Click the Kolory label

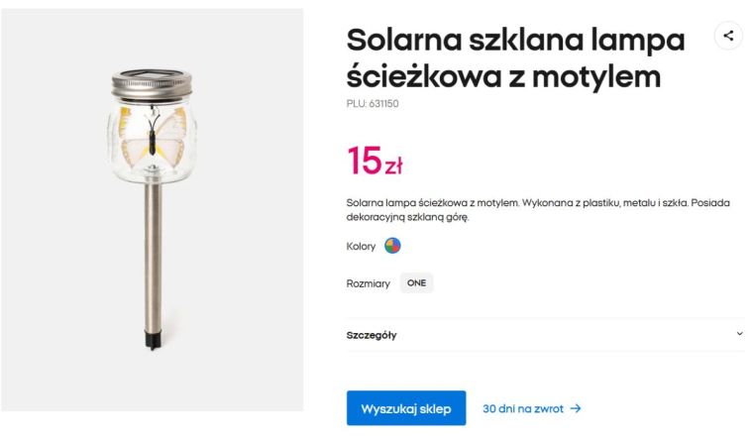361,247
